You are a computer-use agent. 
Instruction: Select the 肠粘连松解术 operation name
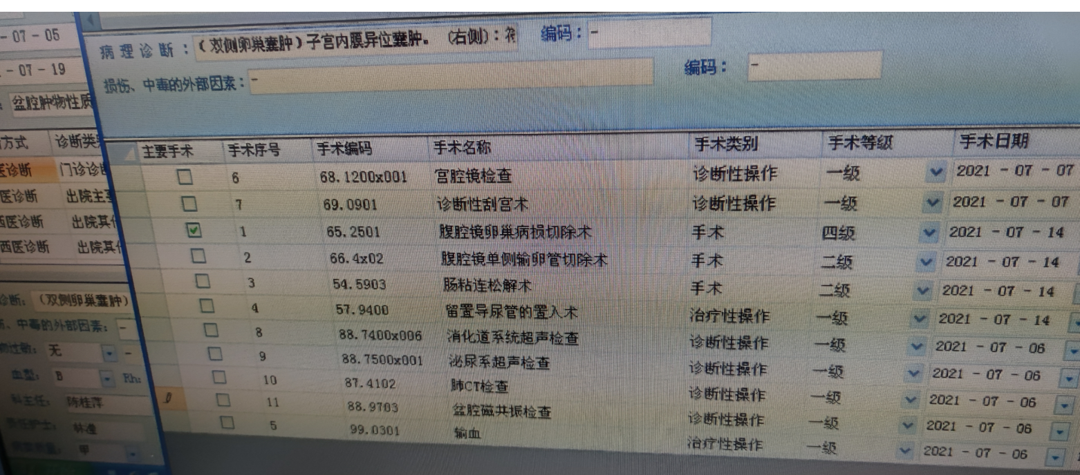tap(486, 284)
